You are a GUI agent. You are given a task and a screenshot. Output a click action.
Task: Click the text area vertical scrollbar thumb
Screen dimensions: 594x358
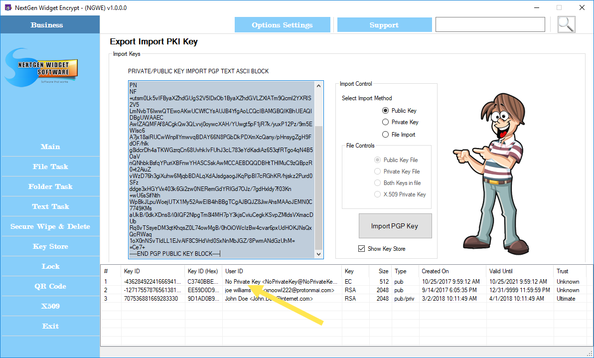[319, 188]
